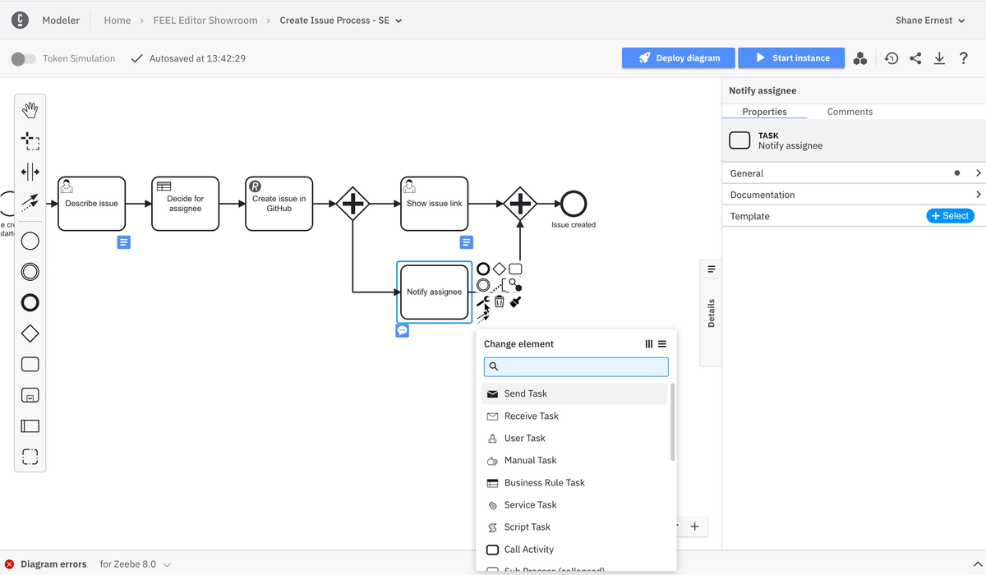
Task: Activate the lasso selection tool
Action: (x=30, y=141)
